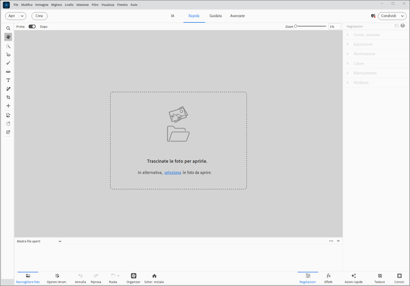Viewport: 410px width, 286px height.
Task: Click the Zoom slider handle
Action: click(x=296, y=27)
